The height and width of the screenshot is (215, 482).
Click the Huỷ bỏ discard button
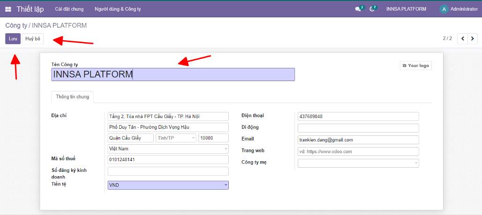[x=32, y=39]
